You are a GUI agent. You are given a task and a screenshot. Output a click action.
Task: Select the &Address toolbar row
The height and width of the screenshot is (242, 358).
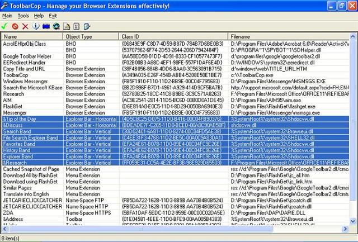coord(175,219)
